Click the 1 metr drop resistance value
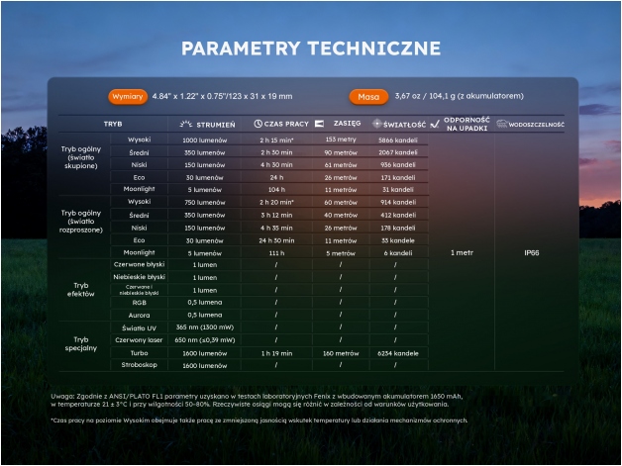Viewport: 622px width, 466px height. click(462, 253)
